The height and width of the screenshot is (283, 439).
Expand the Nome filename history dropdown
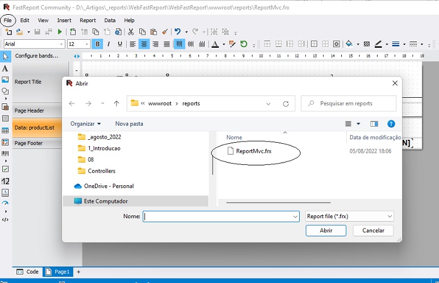coord(295,217)
